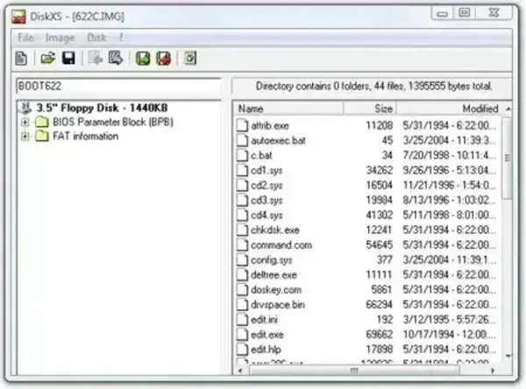This screenshot has width=526, height=389.
Task: Click the vertical scrollbar thumb in file list
Action: click(508, 158)
